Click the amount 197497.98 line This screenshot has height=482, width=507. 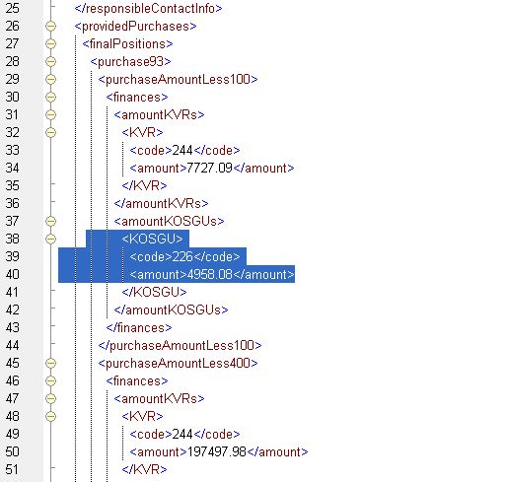click(219, 452)
